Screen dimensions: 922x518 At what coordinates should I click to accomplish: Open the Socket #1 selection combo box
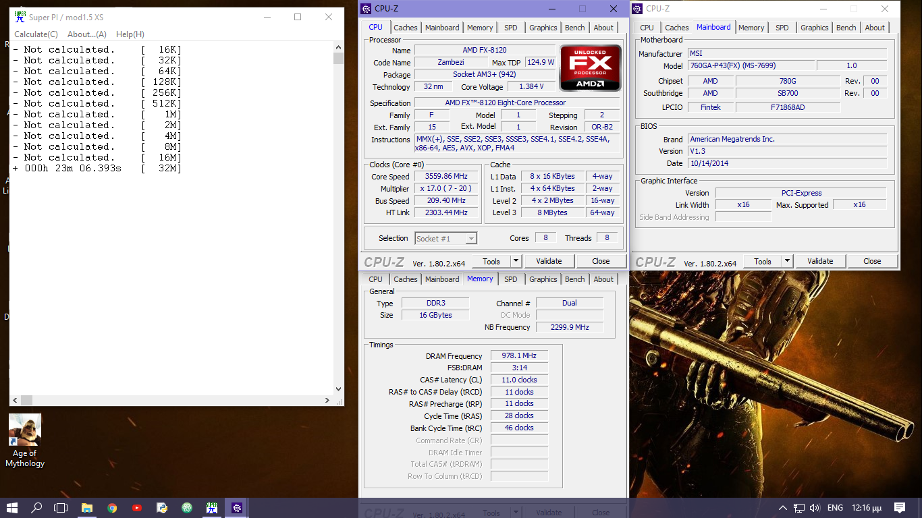(x=445, y=238)
